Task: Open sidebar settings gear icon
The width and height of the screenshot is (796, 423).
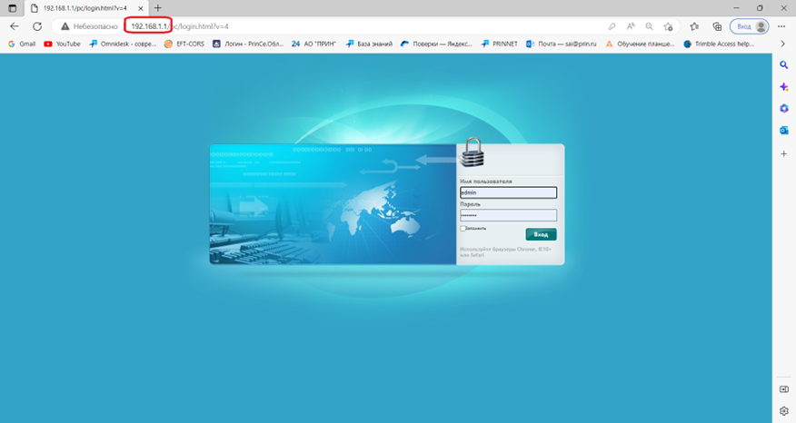Action: click(784, 411)
